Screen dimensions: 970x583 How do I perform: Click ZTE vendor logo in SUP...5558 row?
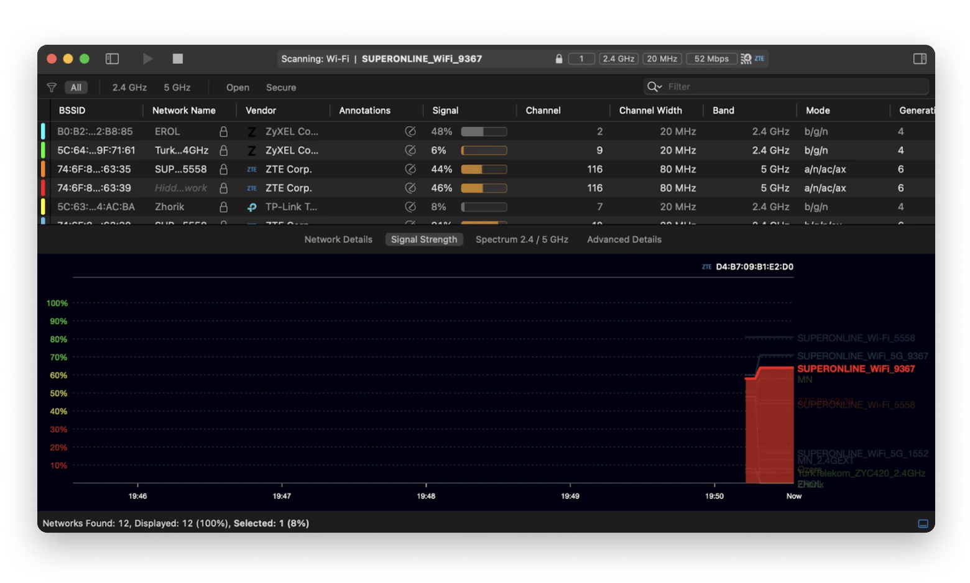252,169
